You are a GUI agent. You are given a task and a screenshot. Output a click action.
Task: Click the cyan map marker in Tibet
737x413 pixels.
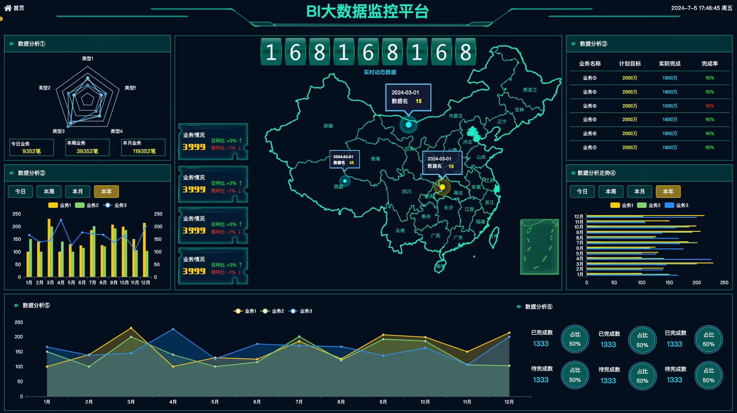coord(345,181)
